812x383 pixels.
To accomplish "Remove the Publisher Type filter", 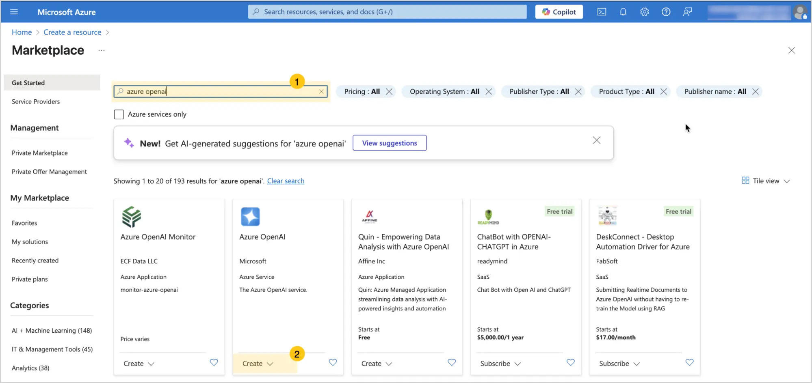I will (x=578, y=92).
